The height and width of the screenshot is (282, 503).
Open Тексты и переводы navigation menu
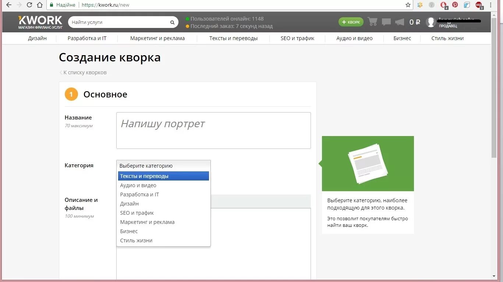tap(233, 38)
